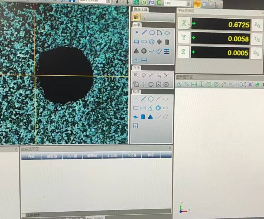Click the zoom-fit magnifier in 图形显示区 toolbar
264x219 pixels.
[x=242, y=84]
